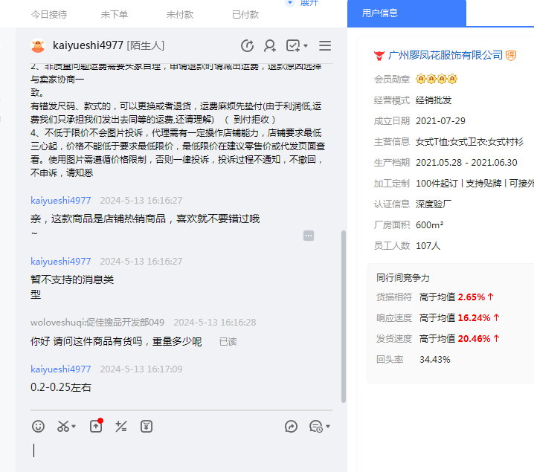Click into the message input field

click(178, 450)
